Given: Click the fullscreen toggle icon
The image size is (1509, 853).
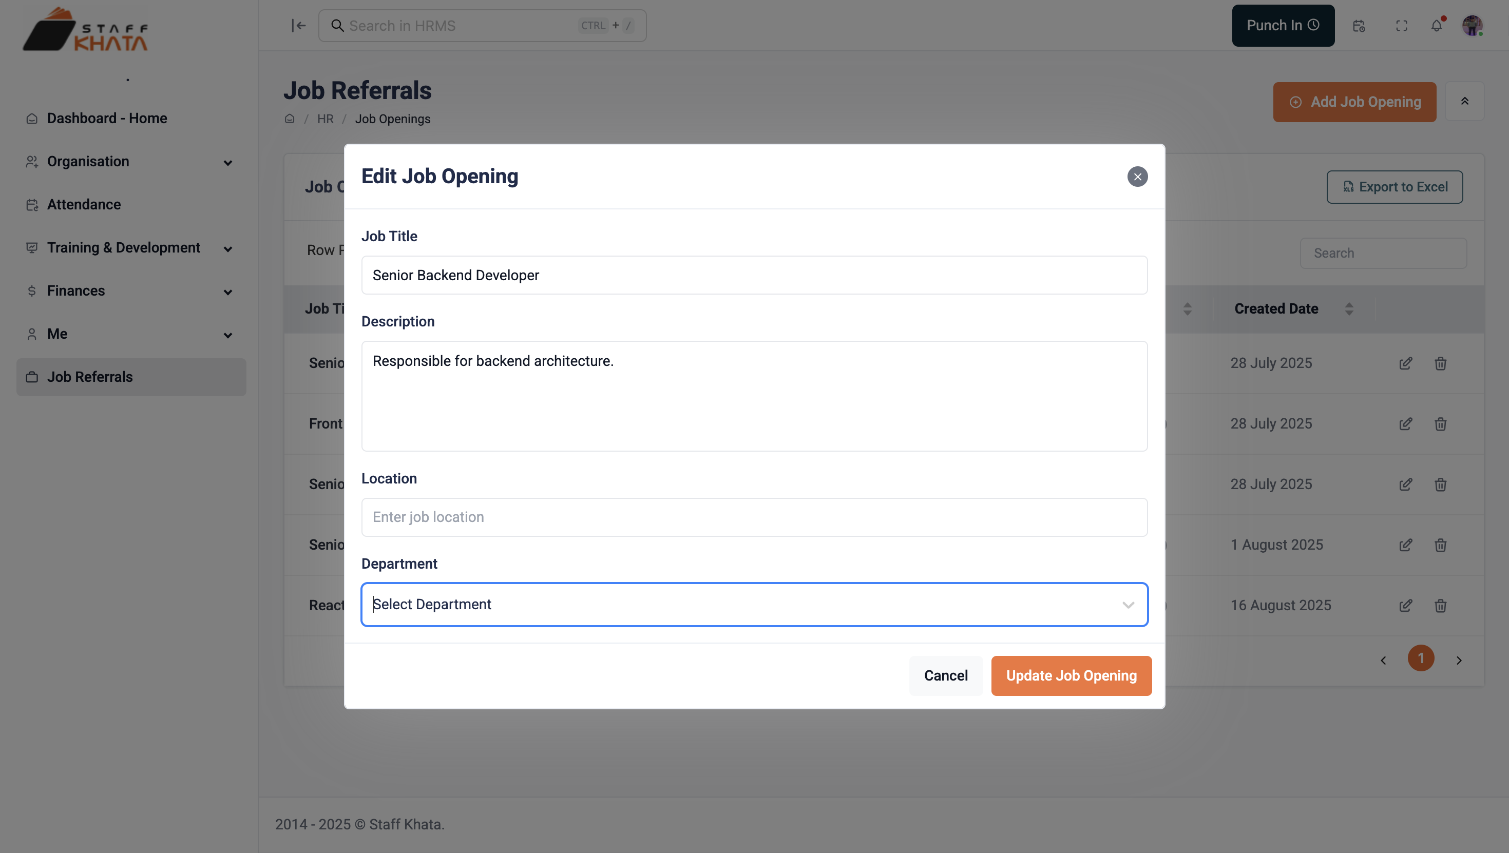Looking at the screenshot, I should pyautogui.click(x=1402, y=25).
